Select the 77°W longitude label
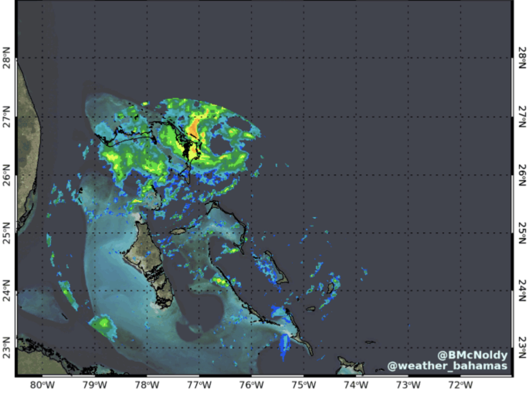The width and height of the screenshot is (529, 407). [x=199, y=385]
